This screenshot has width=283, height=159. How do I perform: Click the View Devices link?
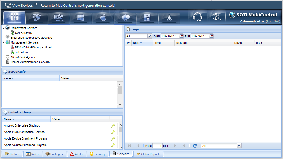(x=22, y=5)
